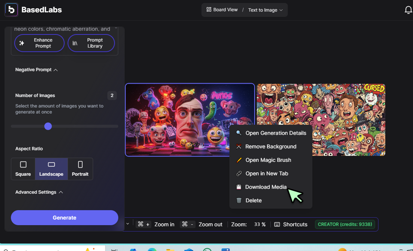Select the Landscape aspect ratio

tap(51, 169)
